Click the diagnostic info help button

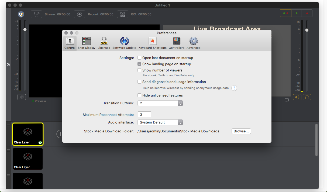(x=234, y=88)
